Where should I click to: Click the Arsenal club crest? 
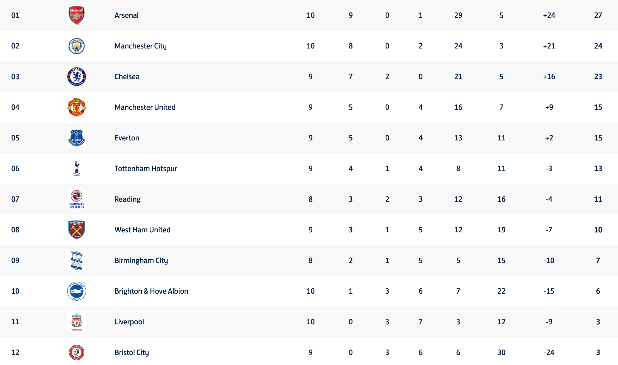coord(77,15)
